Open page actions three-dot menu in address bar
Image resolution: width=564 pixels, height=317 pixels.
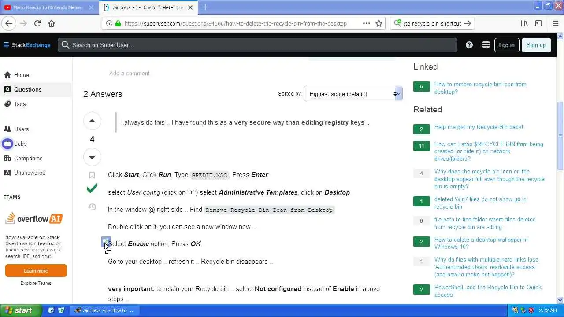click(366, 23)
